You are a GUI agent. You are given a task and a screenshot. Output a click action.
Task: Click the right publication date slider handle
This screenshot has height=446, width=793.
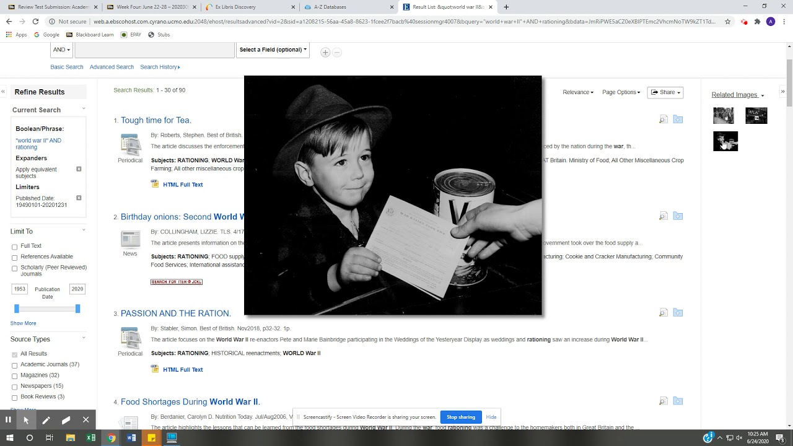(77, 308)
